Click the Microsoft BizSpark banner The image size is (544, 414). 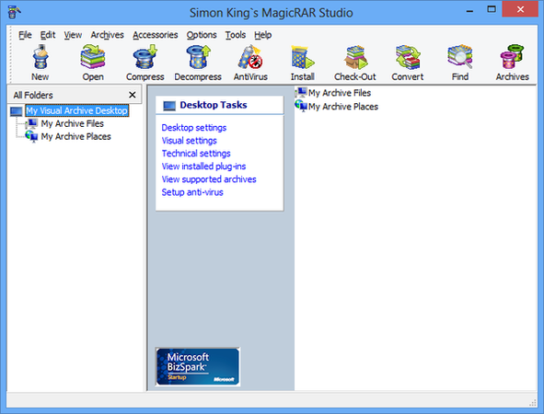coord(198,367)
